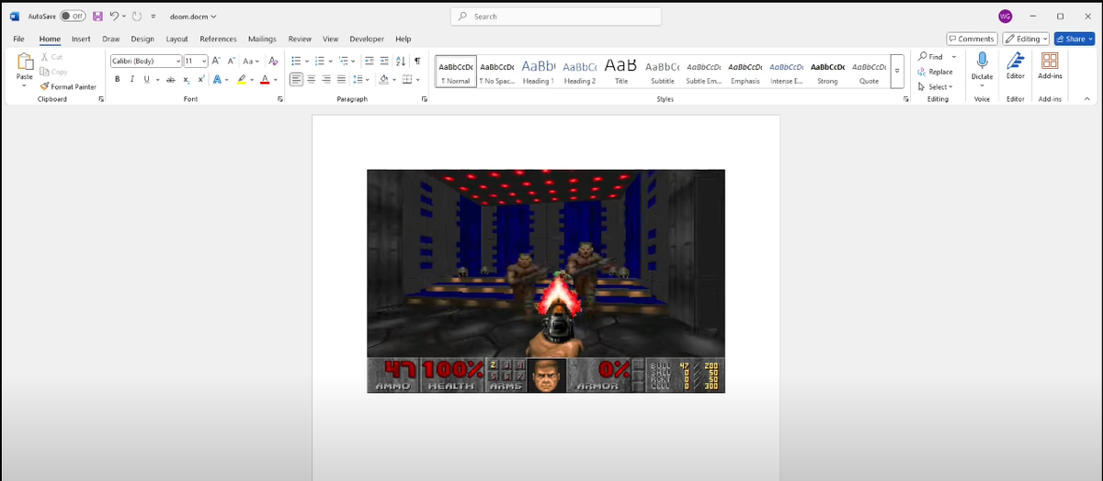
Task: Open the File menu
Action: pyautogui.click(x=18, y=39)
